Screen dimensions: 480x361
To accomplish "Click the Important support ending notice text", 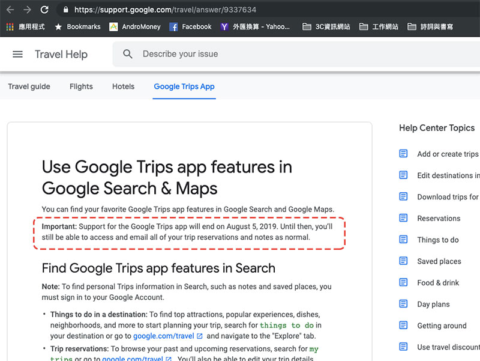I will (187, 232).
